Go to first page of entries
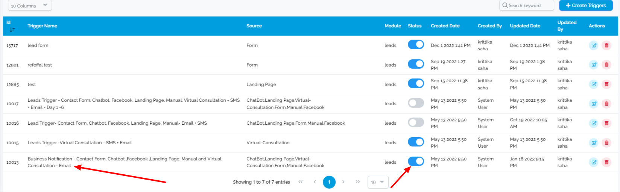This screenshot has height=192, width=620. (x=300, y=182)
